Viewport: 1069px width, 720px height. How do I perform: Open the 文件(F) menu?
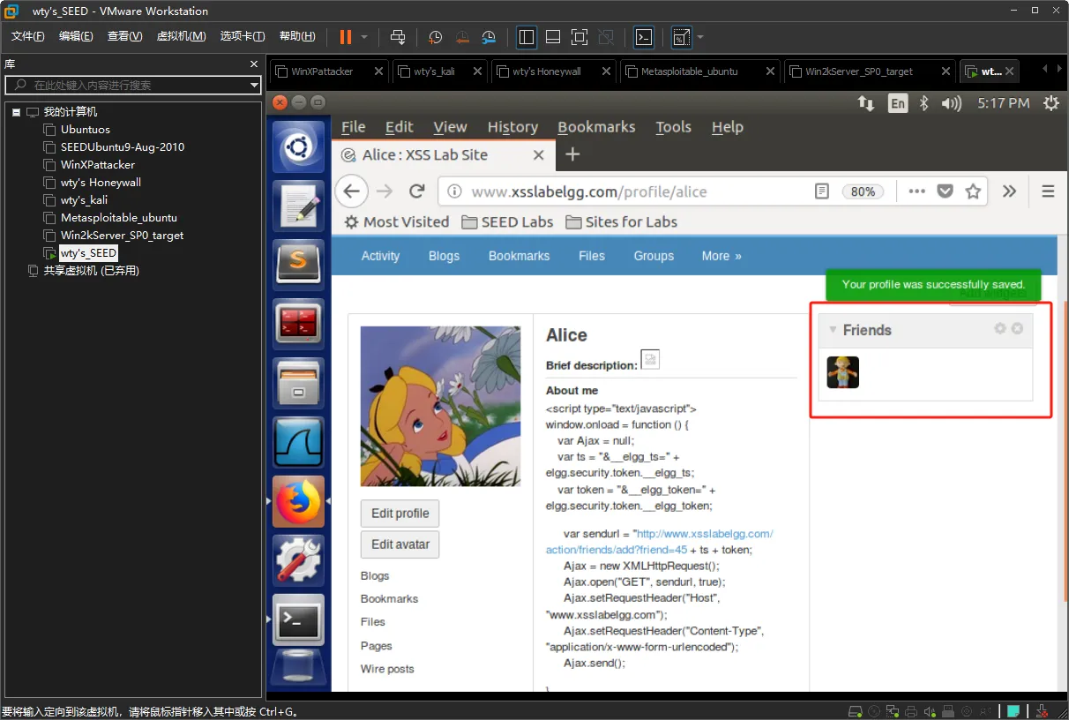pyautogui.click(x=28, y=36)
